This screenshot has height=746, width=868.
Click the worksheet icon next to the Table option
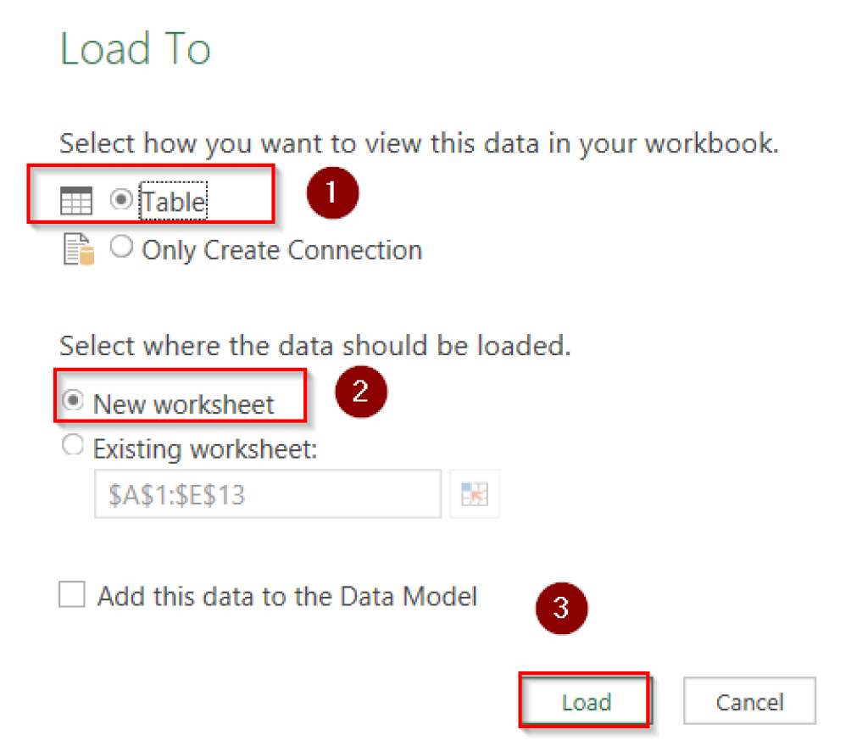click(77, 200)
